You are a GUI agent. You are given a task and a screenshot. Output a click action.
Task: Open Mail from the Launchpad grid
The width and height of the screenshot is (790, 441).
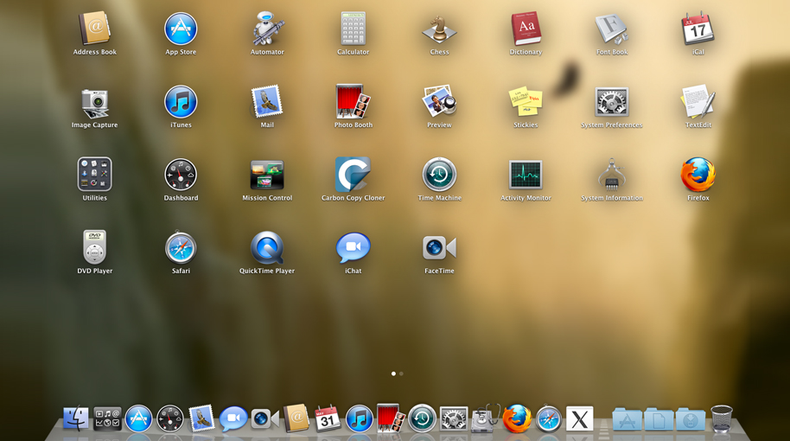(267, 102)
